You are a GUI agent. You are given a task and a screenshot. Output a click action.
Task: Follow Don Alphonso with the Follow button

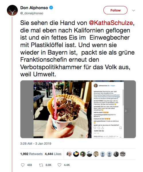coord(115,10)
